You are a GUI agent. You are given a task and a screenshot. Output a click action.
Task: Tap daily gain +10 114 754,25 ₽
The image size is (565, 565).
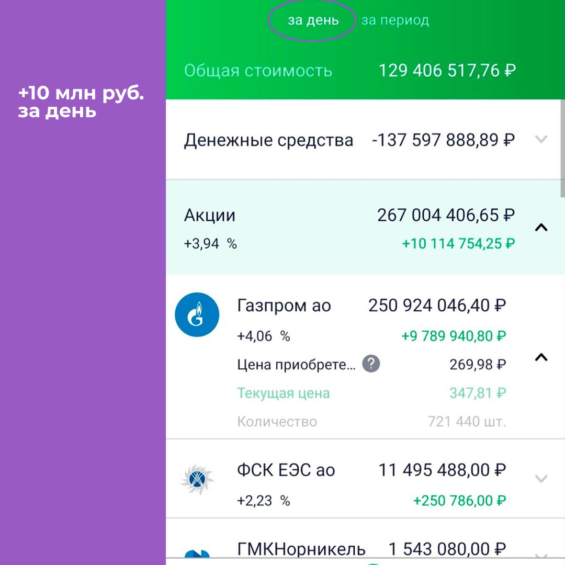[458, 244]
